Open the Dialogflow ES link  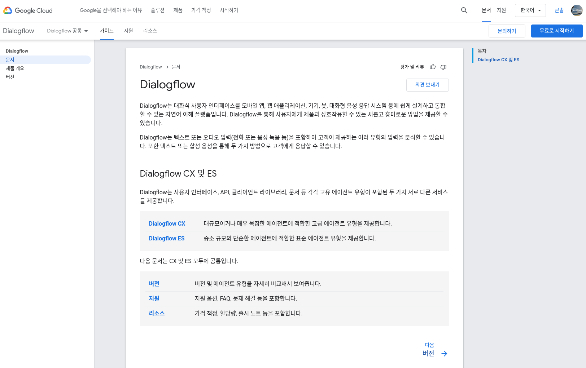coord(167,239)
